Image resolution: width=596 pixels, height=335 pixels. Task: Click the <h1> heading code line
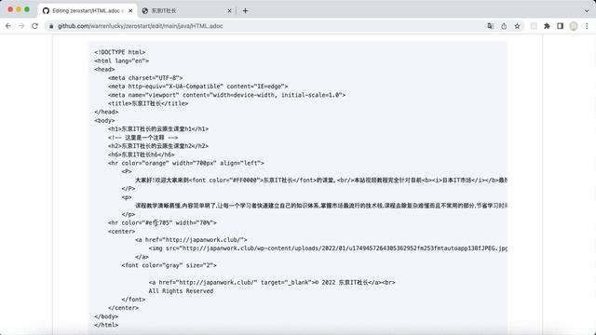tap(158, 128)
